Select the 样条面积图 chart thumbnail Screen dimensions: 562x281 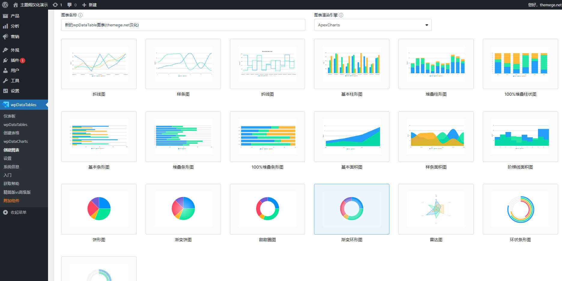pyautogui.click(x=436, y=137)
